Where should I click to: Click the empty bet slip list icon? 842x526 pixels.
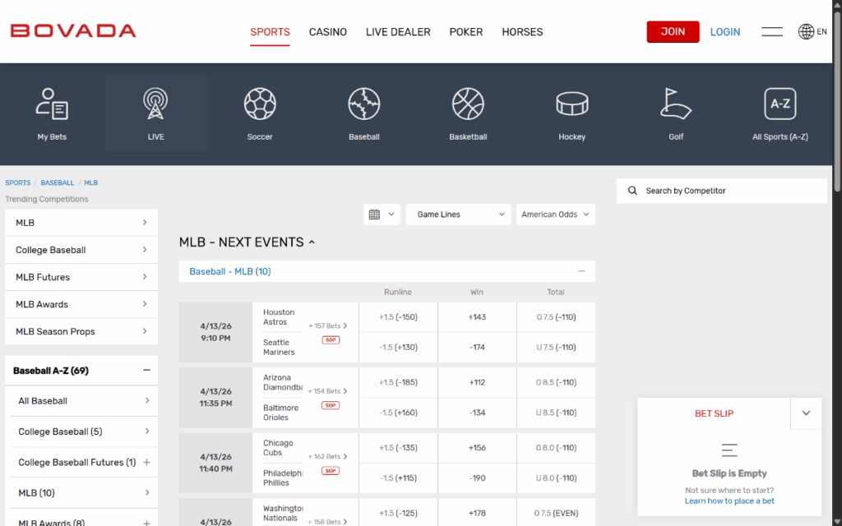point(729,450)
